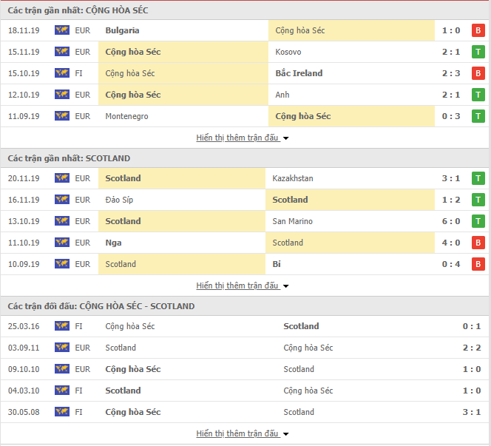Click green T badge for Montenegro match

[x=478, y=116]
